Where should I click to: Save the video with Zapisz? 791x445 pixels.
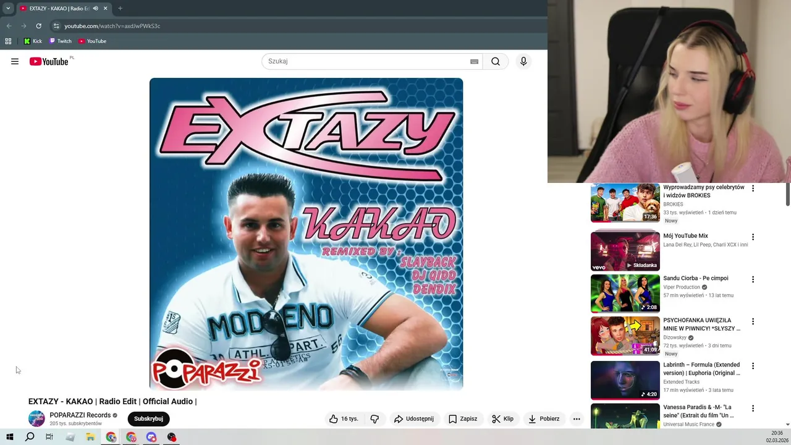point(463,418)
